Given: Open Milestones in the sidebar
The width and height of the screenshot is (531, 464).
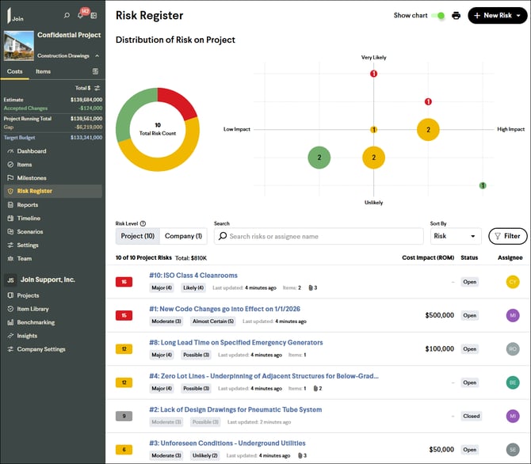Looking at the screenshot, I should coord(32,178).
